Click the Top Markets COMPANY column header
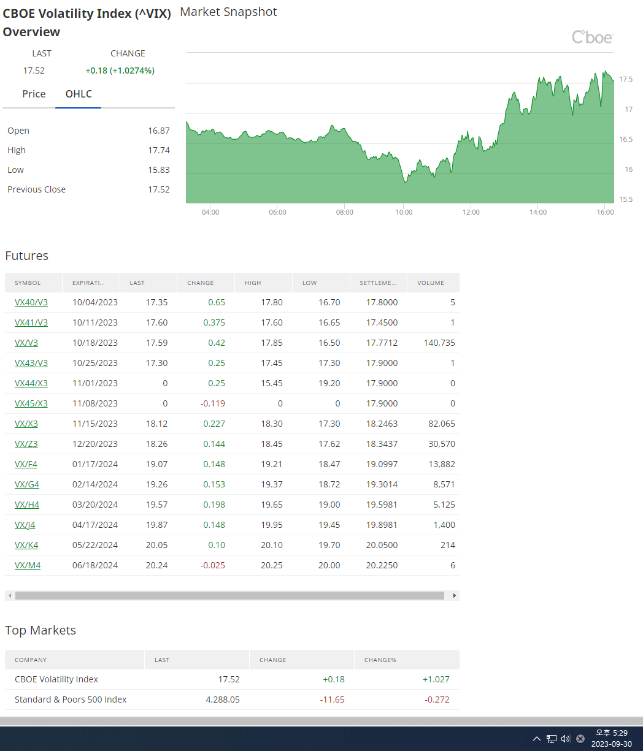Viewport: 643px width, 751px height. click(75, 660)
